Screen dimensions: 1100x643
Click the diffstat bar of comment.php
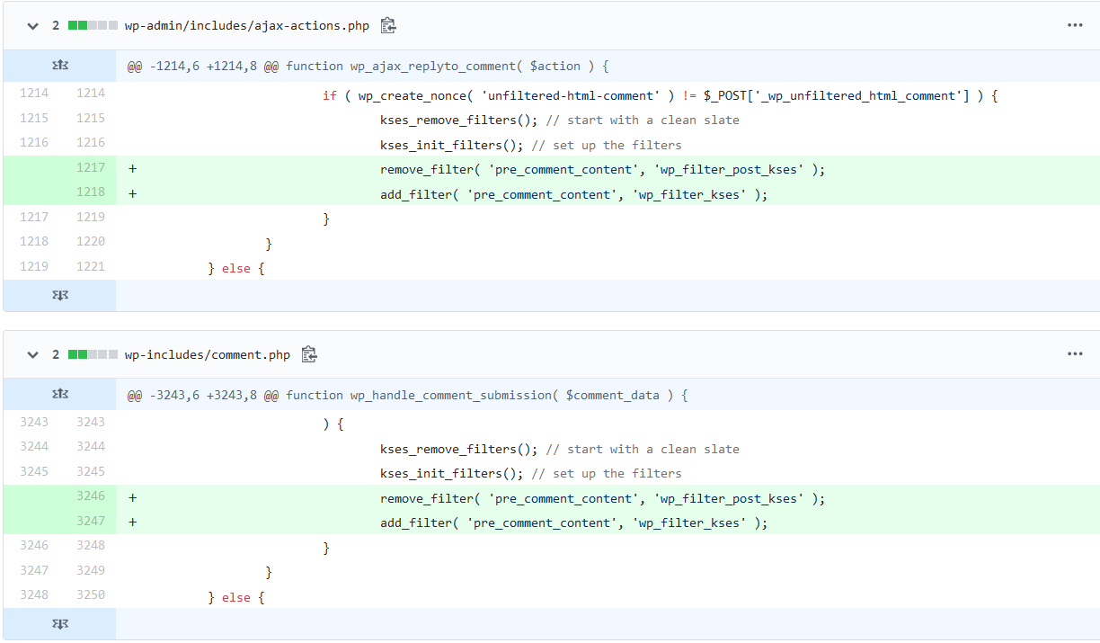93,355
